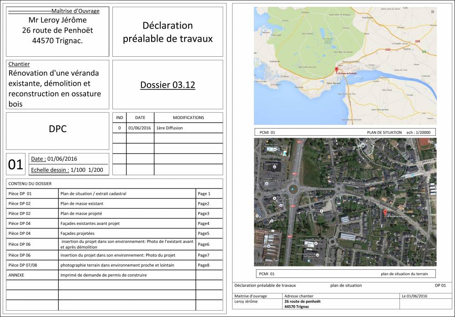Click 'Page4' cell

tap(203, 223)
